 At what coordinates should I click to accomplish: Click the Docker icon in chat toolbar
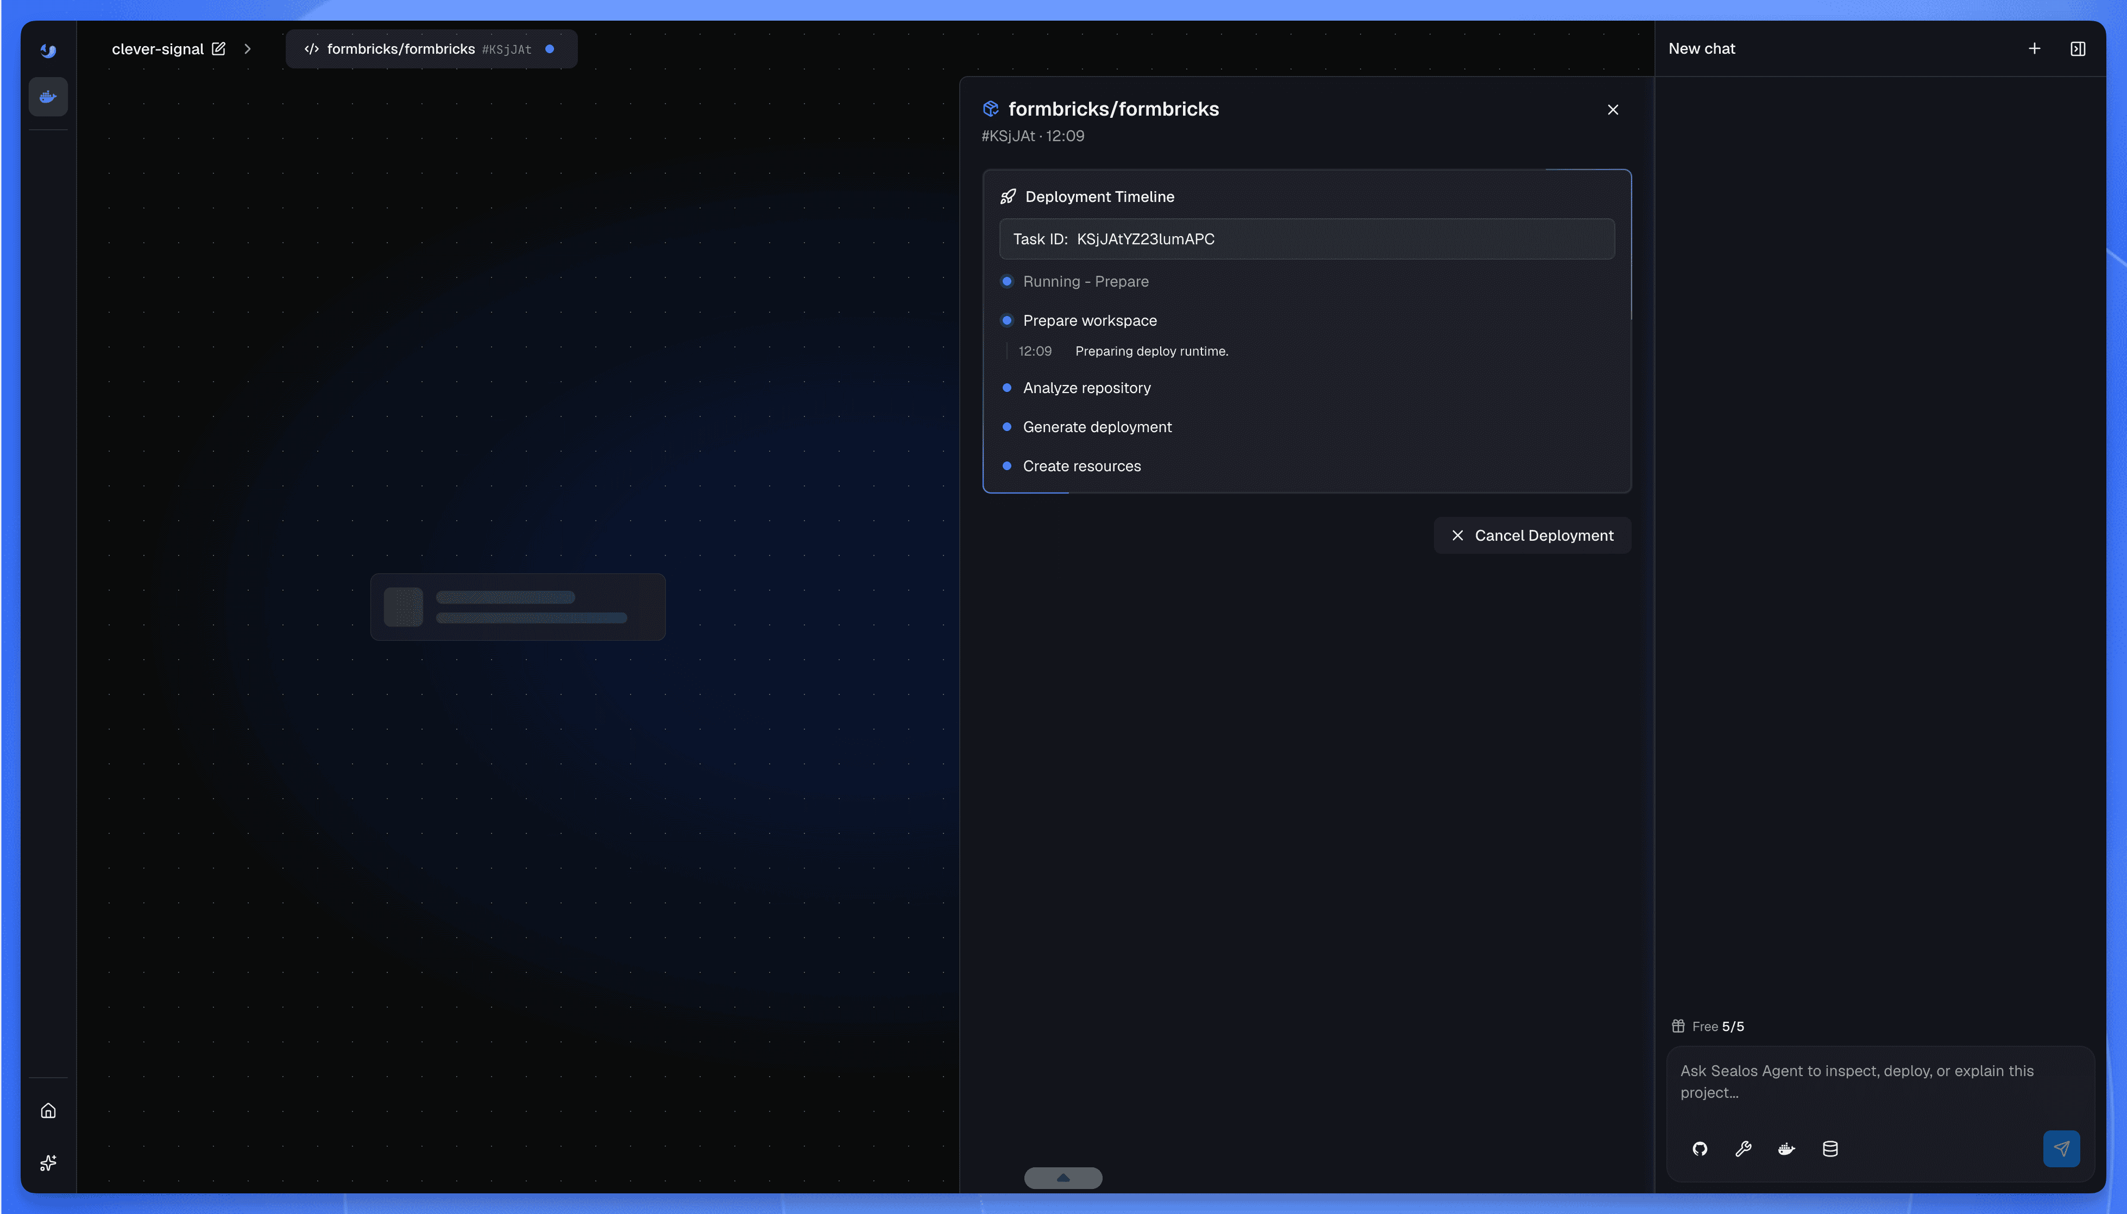(x=1786, y=1150)
